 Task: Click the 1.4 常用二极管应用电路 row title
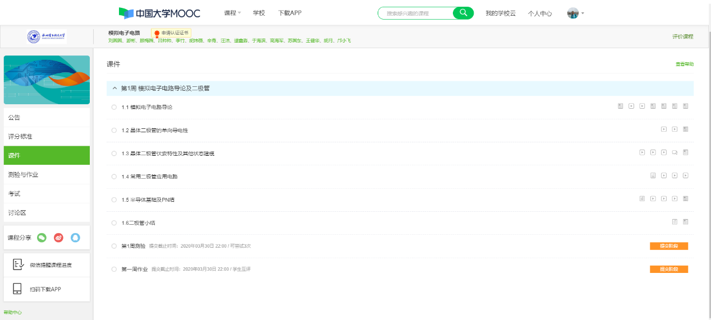coord(149,177)
